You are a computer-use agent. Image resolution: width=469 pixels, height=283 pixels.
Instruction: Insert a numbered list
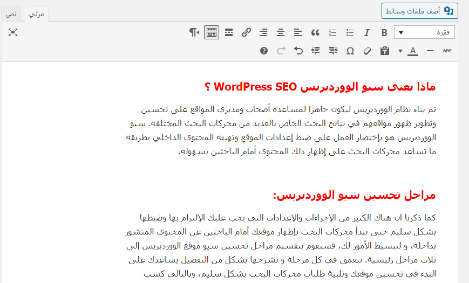point(332,32)
